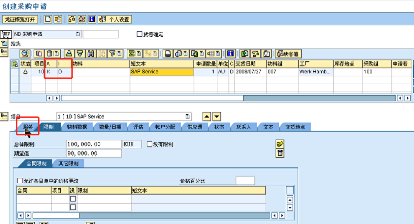
Task: Click the 凭证概览打开 button
Action: click(x=20, y=19)
